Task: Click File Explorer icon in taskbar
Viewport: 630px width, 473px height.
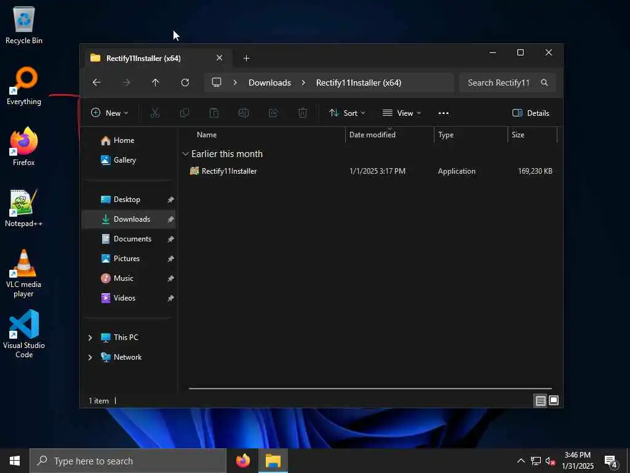Action: pos(273,461)
